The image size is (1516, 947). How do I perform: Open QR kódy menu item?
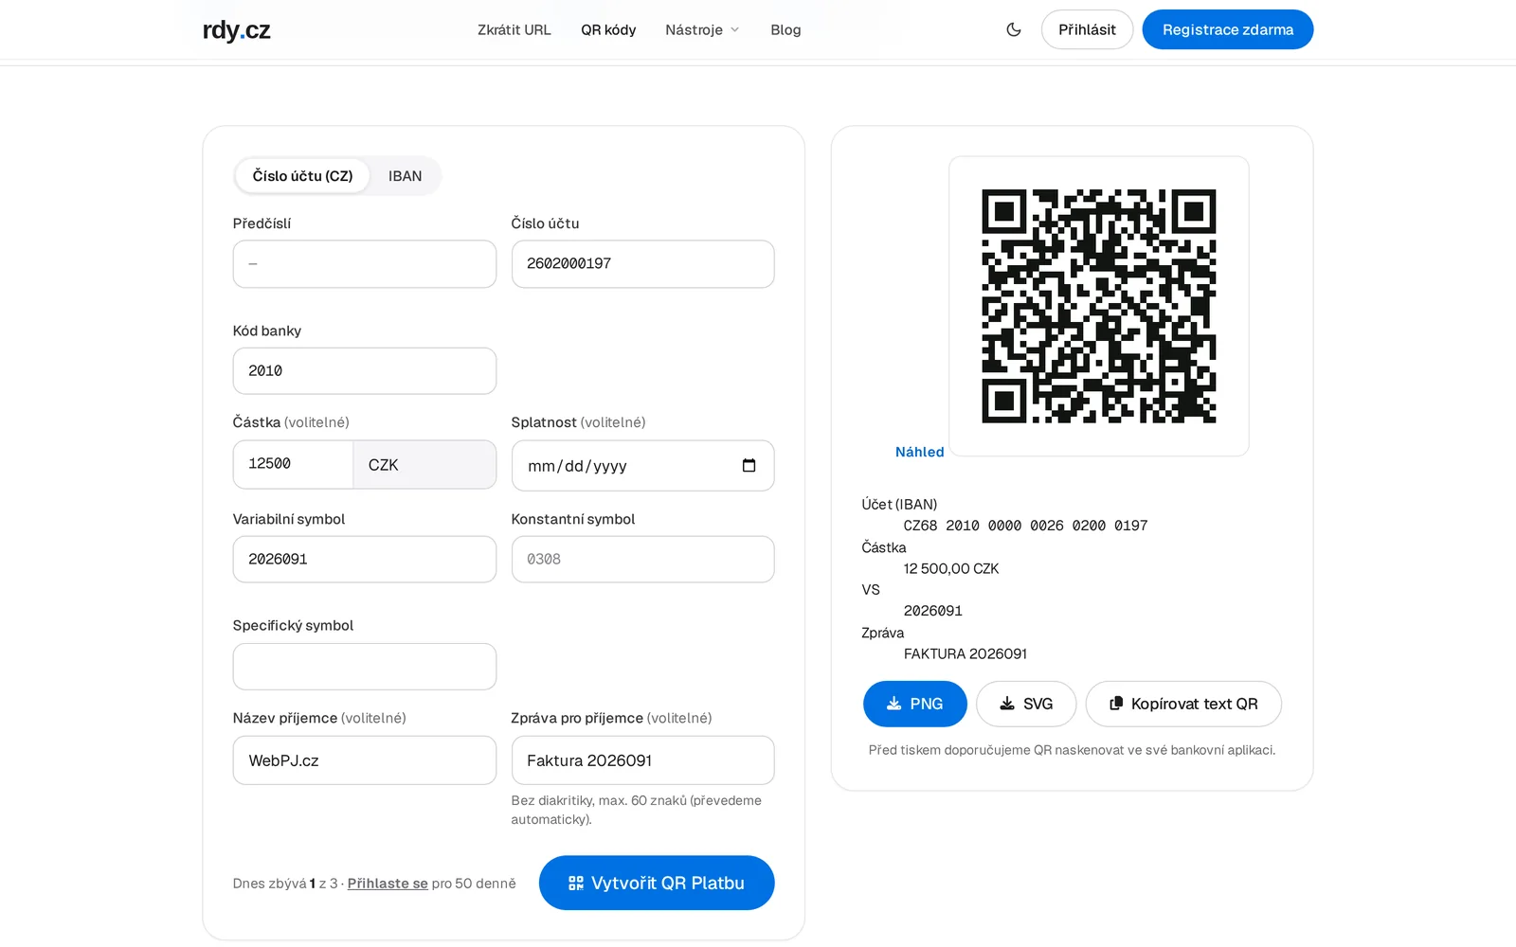(608, 30)
